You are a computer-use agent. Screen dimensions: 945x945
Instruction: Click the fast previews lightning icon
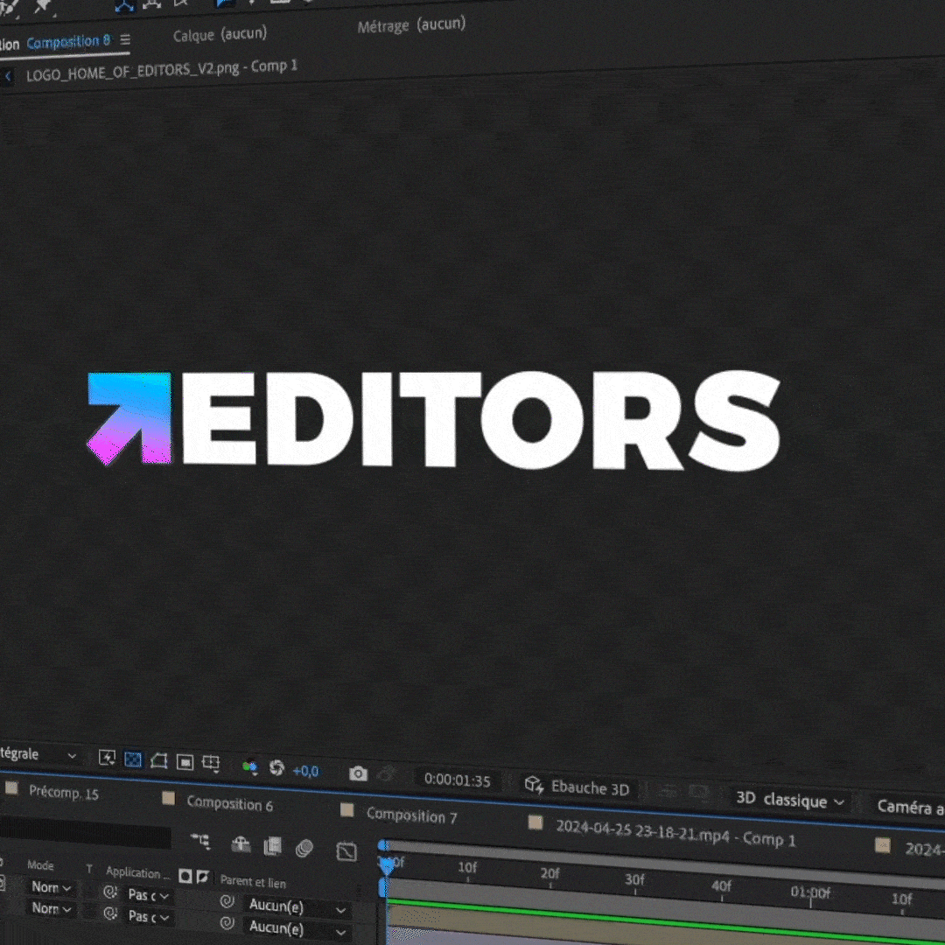pyautogui.click(x=107, y=758)
